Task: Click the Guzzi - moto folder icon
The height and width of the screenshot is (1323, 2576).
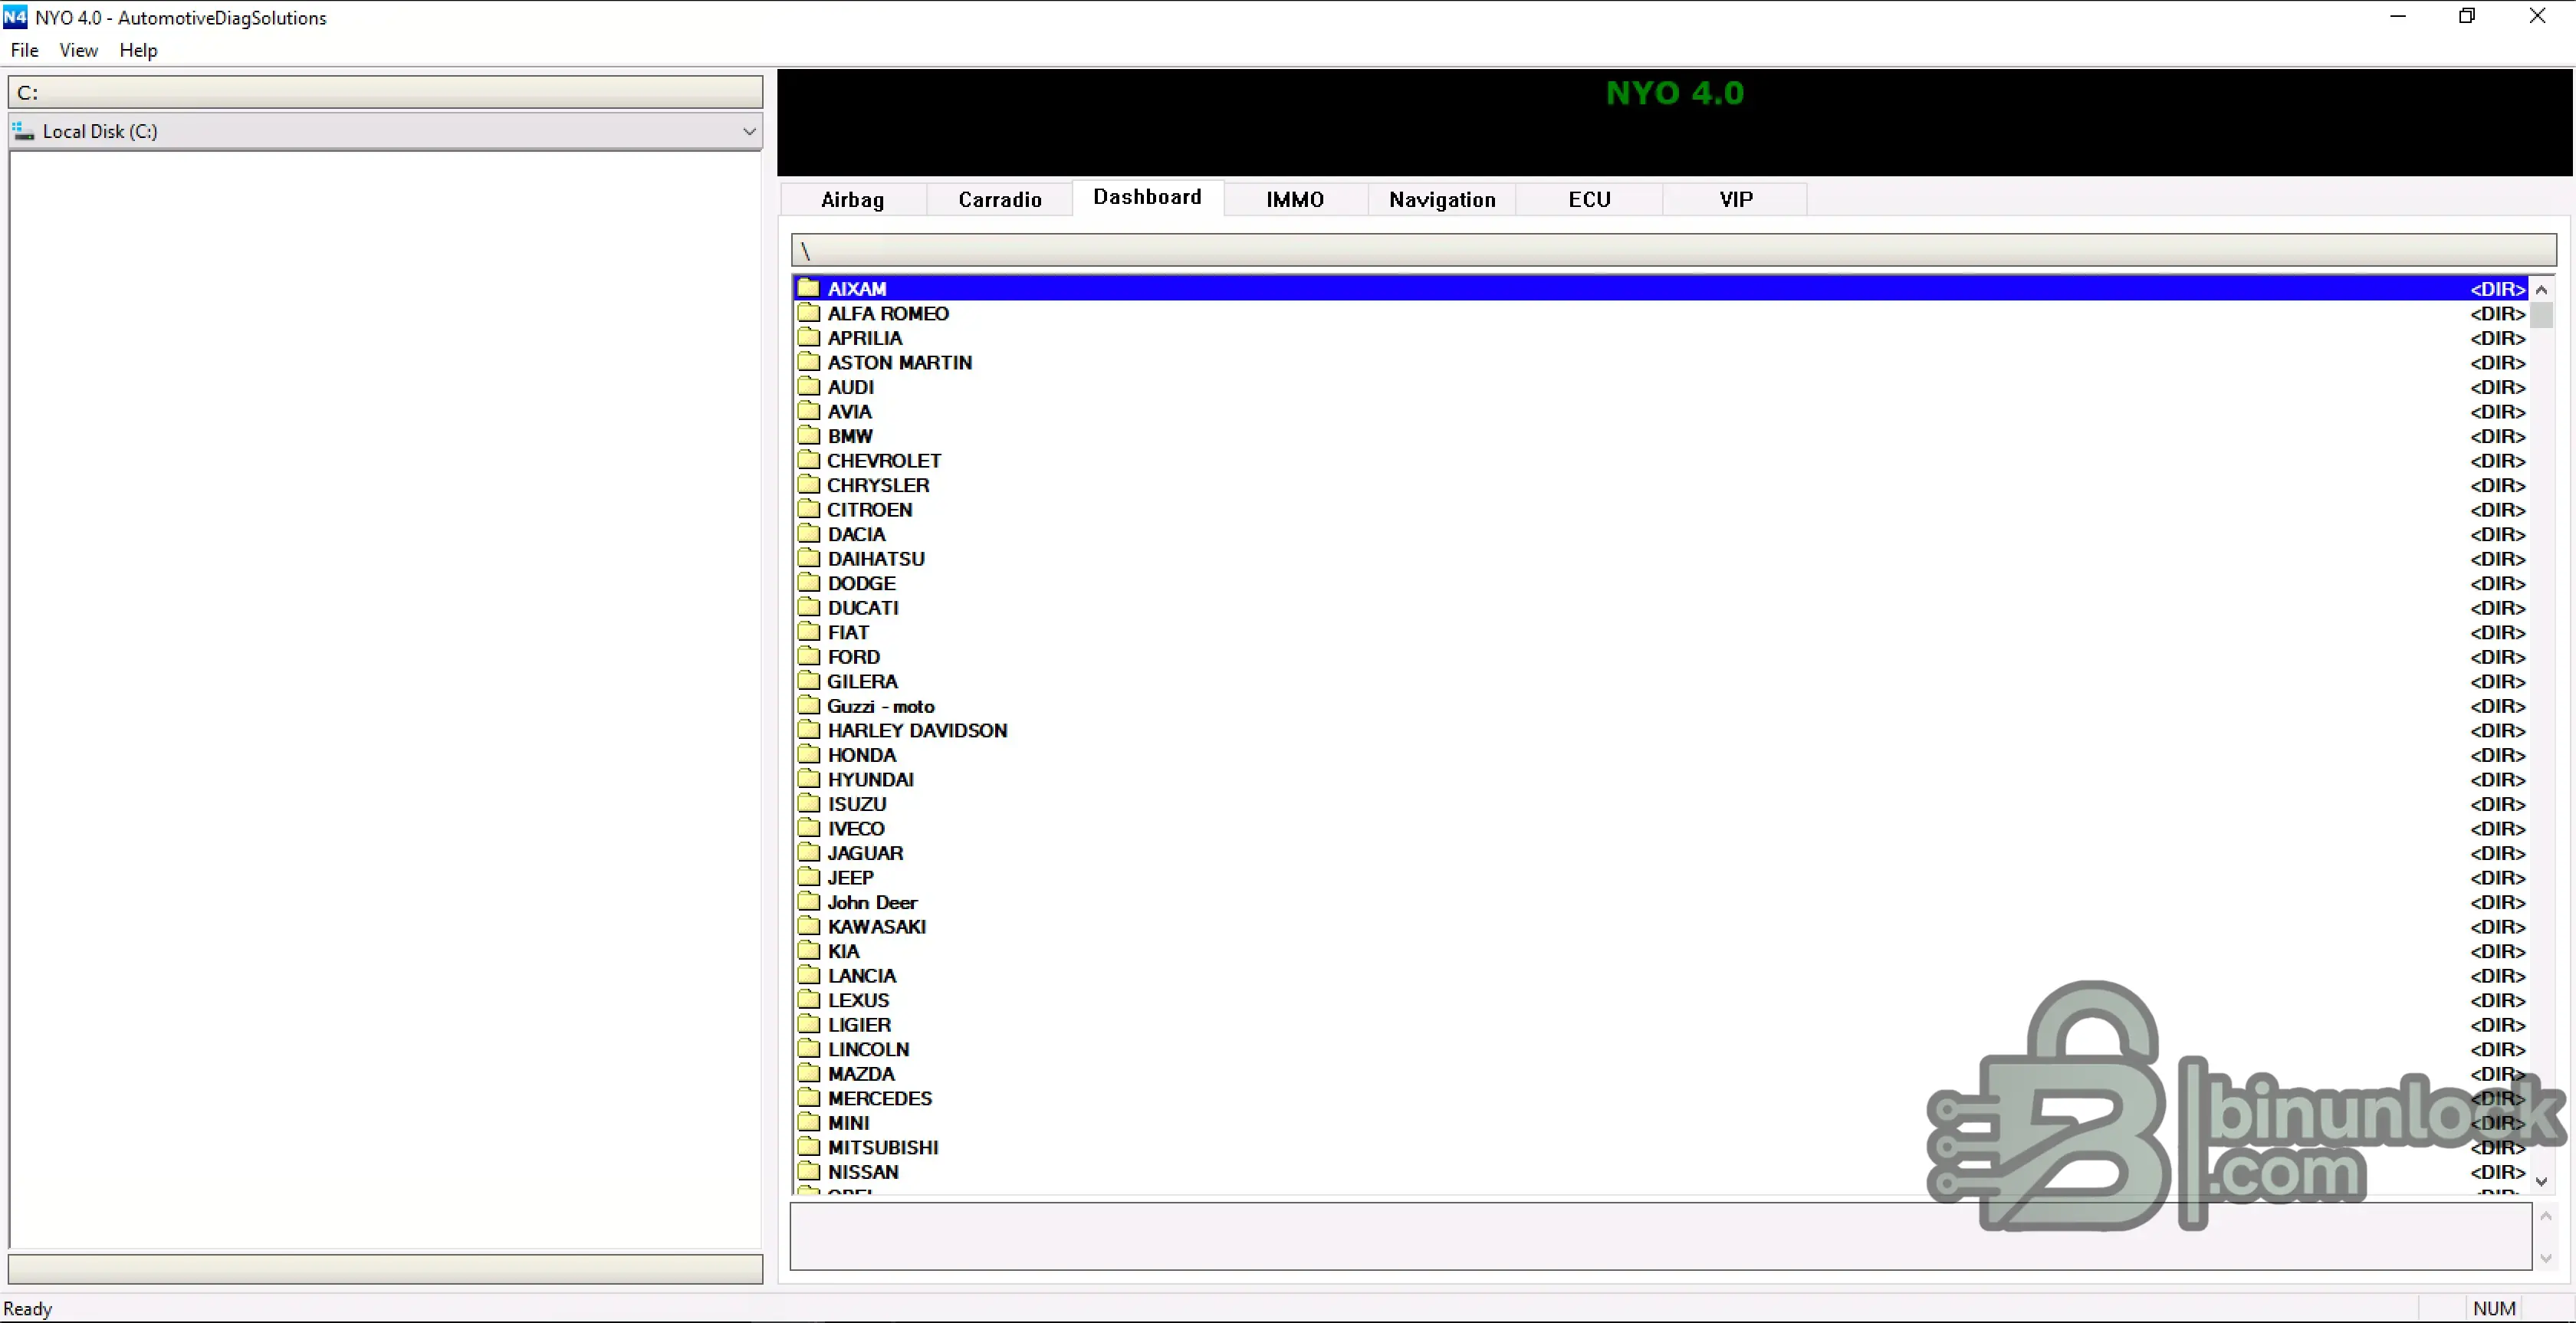Action: pyautogui.click(x=808, y=705)
